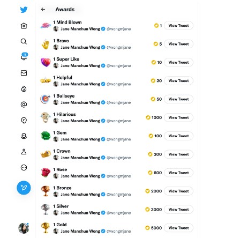Open the Mentions at-sign icon
This screenshot has width=225, height=238.
click(x=24, y=105)
